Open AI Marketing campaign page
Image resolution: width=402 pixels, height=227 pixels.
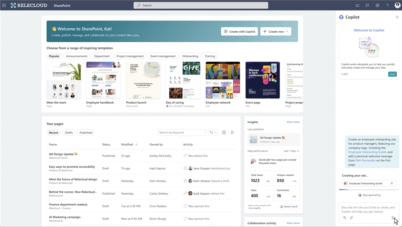(x=65, y=217)
